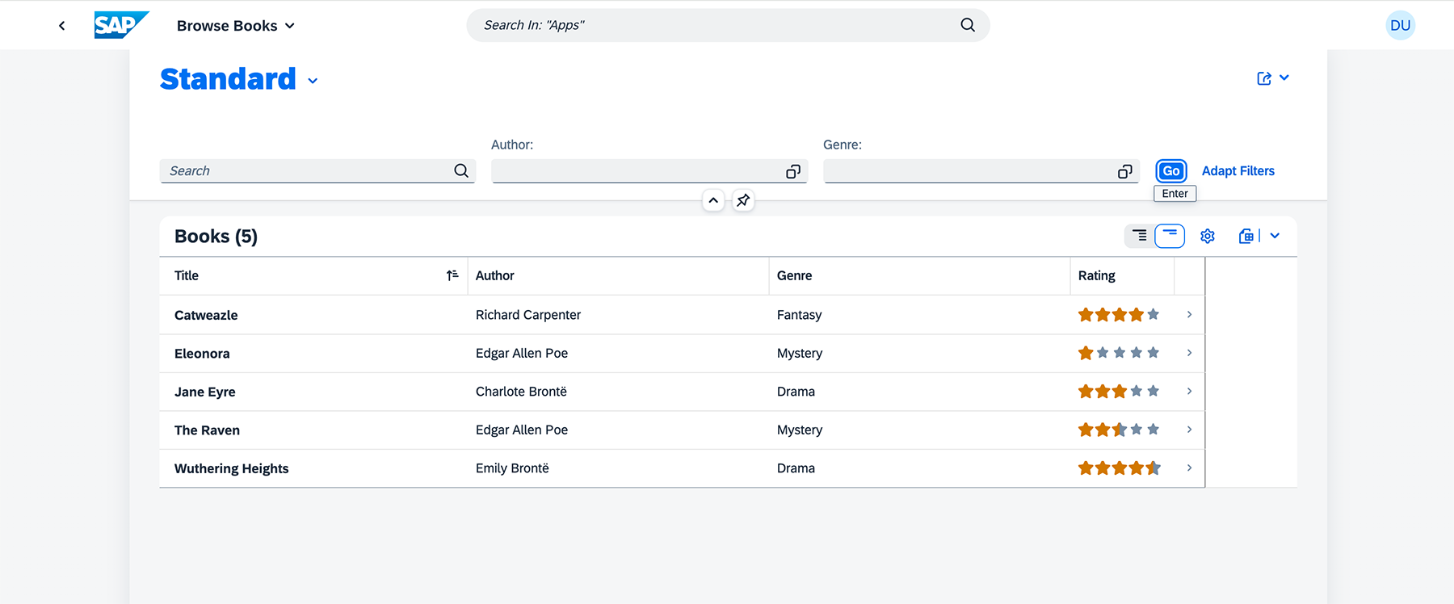Image resolution: width=1454 pixels, height=604 pixels.
Task: Click the Fantasy genre cell
Action: (x=799, y=315)
